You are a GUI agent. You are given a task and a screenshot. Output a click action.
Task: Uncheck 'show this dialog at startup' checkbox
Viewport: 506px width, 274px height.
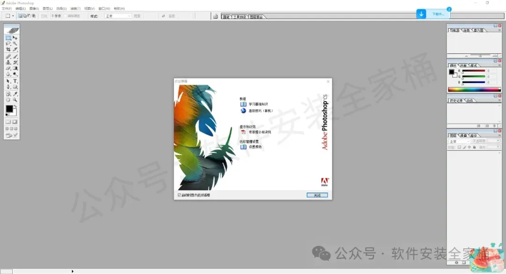click(179, 195)
